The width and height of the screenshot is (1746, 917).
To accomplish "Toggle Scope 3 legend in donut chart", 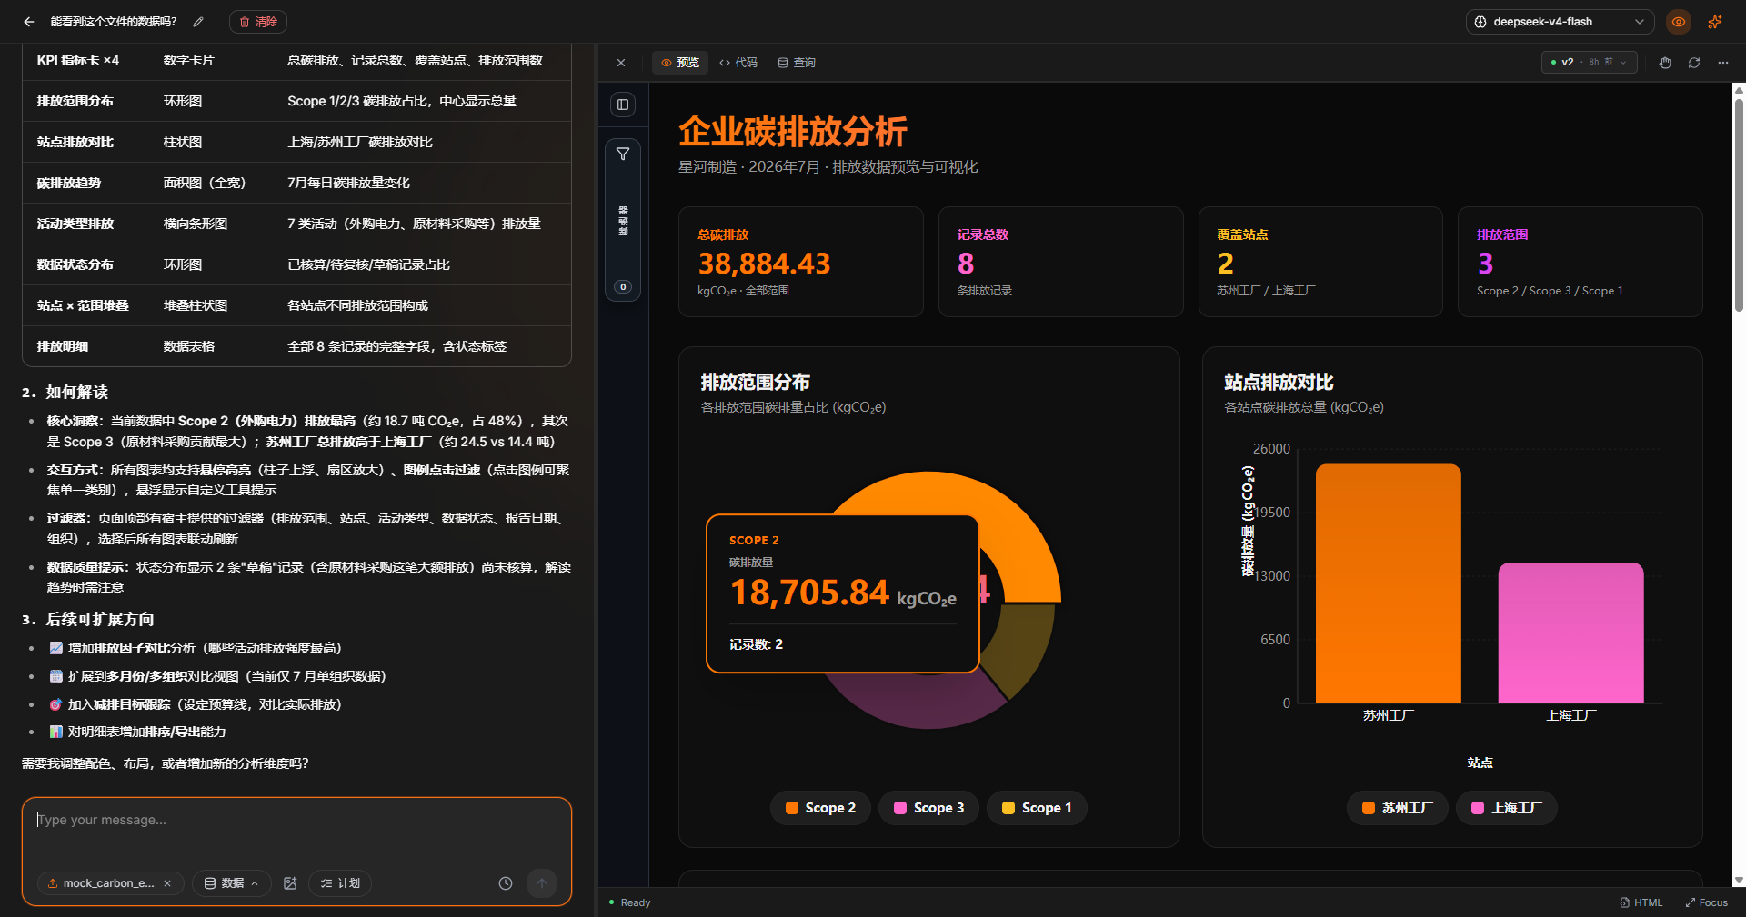I will click(x=928, y=808).
